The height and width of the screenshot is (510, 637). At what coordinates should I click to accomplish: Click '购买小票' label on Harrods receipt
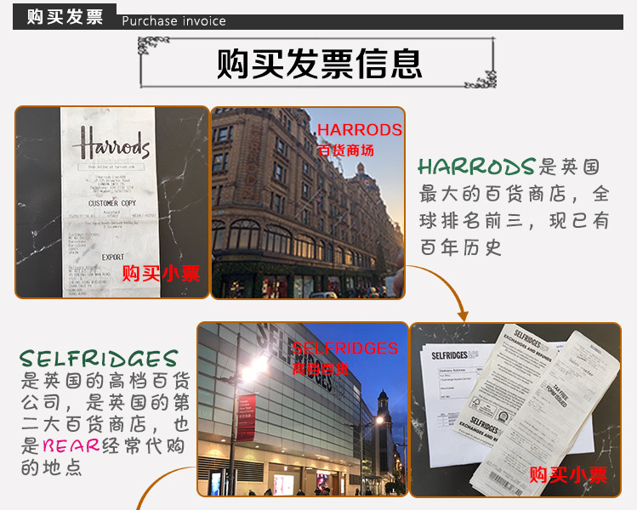coord(161,273)
